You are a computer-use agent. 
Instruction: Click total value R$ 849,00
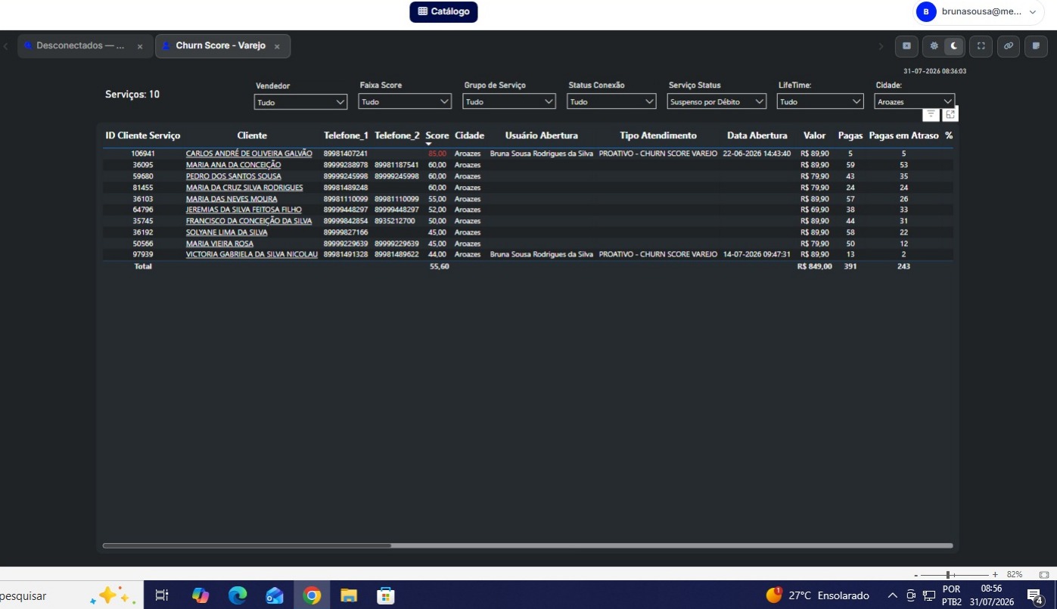point(814,266)
